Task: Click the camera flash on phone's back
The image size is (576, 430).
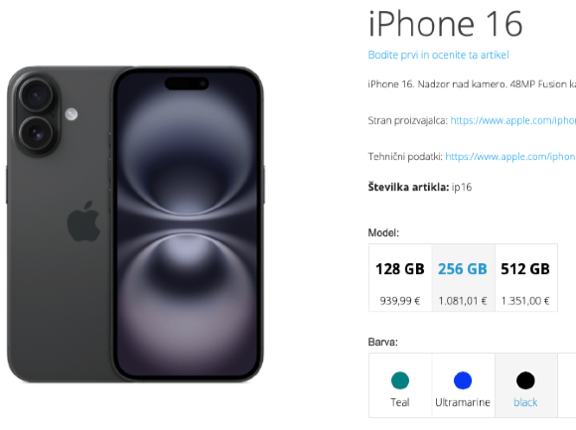Action: pyautogui.click(x=72, y=114)
